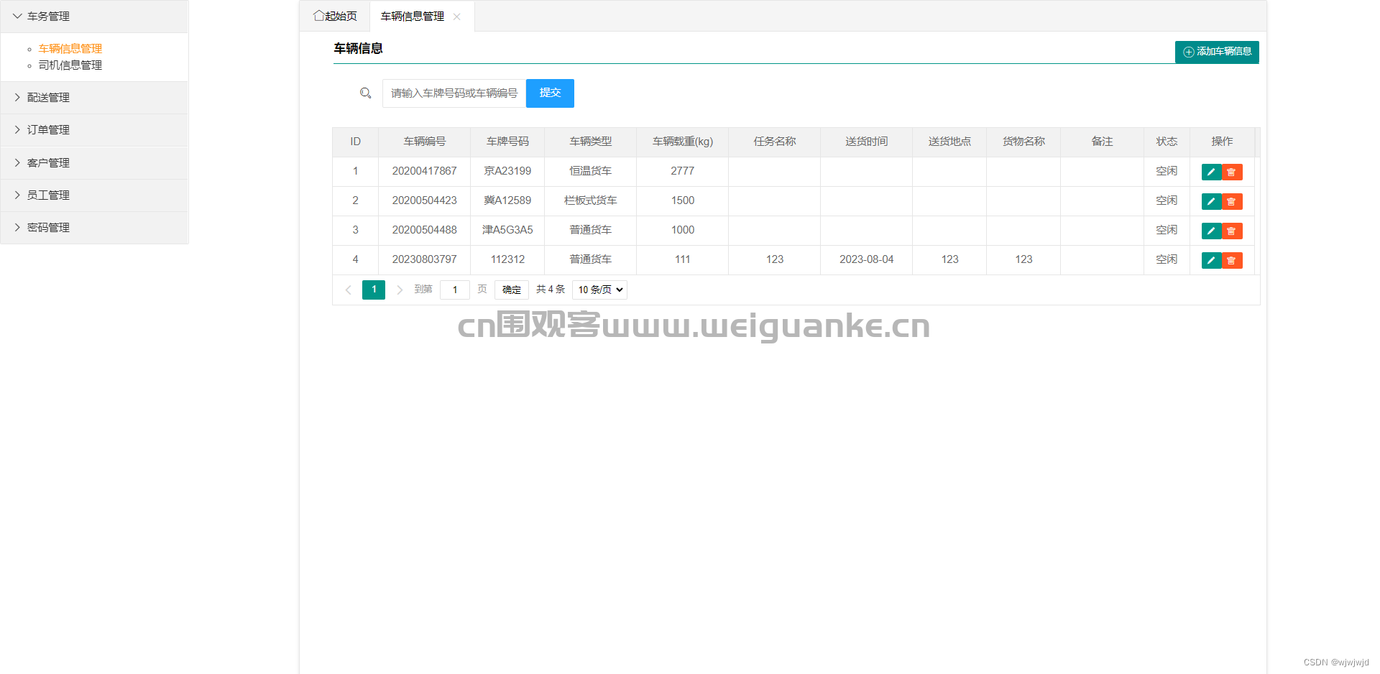Focus the license plate search input
1380x674 pixels.
point(454,93)
